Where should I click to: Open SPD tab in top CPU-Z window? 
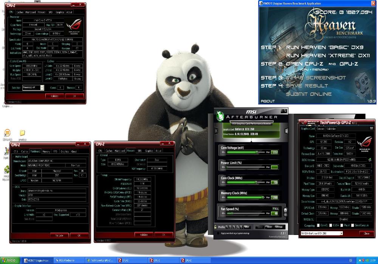pyautogui.click(x=50, y=12)
